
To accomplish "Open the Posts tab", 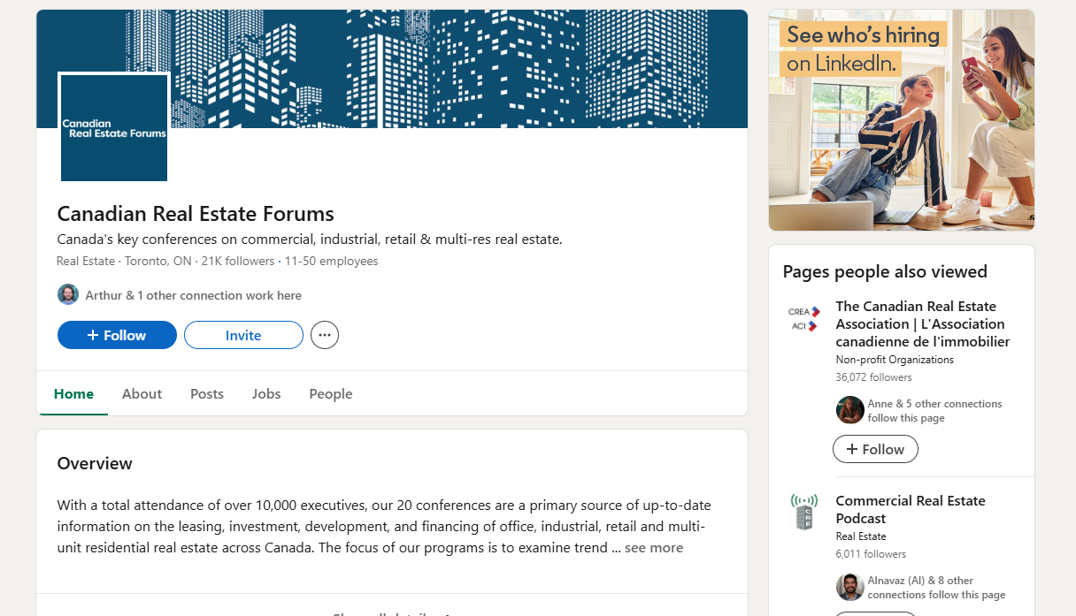I will (x=207, y=394).
